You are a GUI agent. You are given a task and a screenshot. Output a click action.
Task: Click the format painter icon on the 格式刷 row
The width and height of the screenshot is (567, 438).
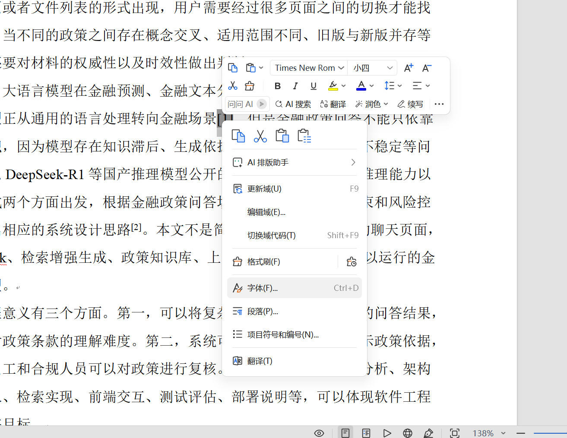point(352,262)
